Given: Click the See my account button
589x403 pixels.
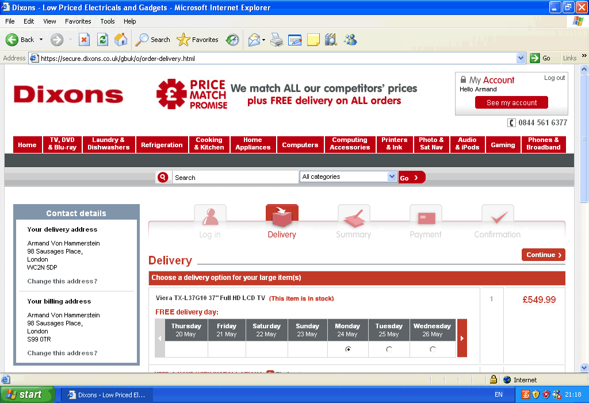Looking at the screenshot, I should point(511,102).
